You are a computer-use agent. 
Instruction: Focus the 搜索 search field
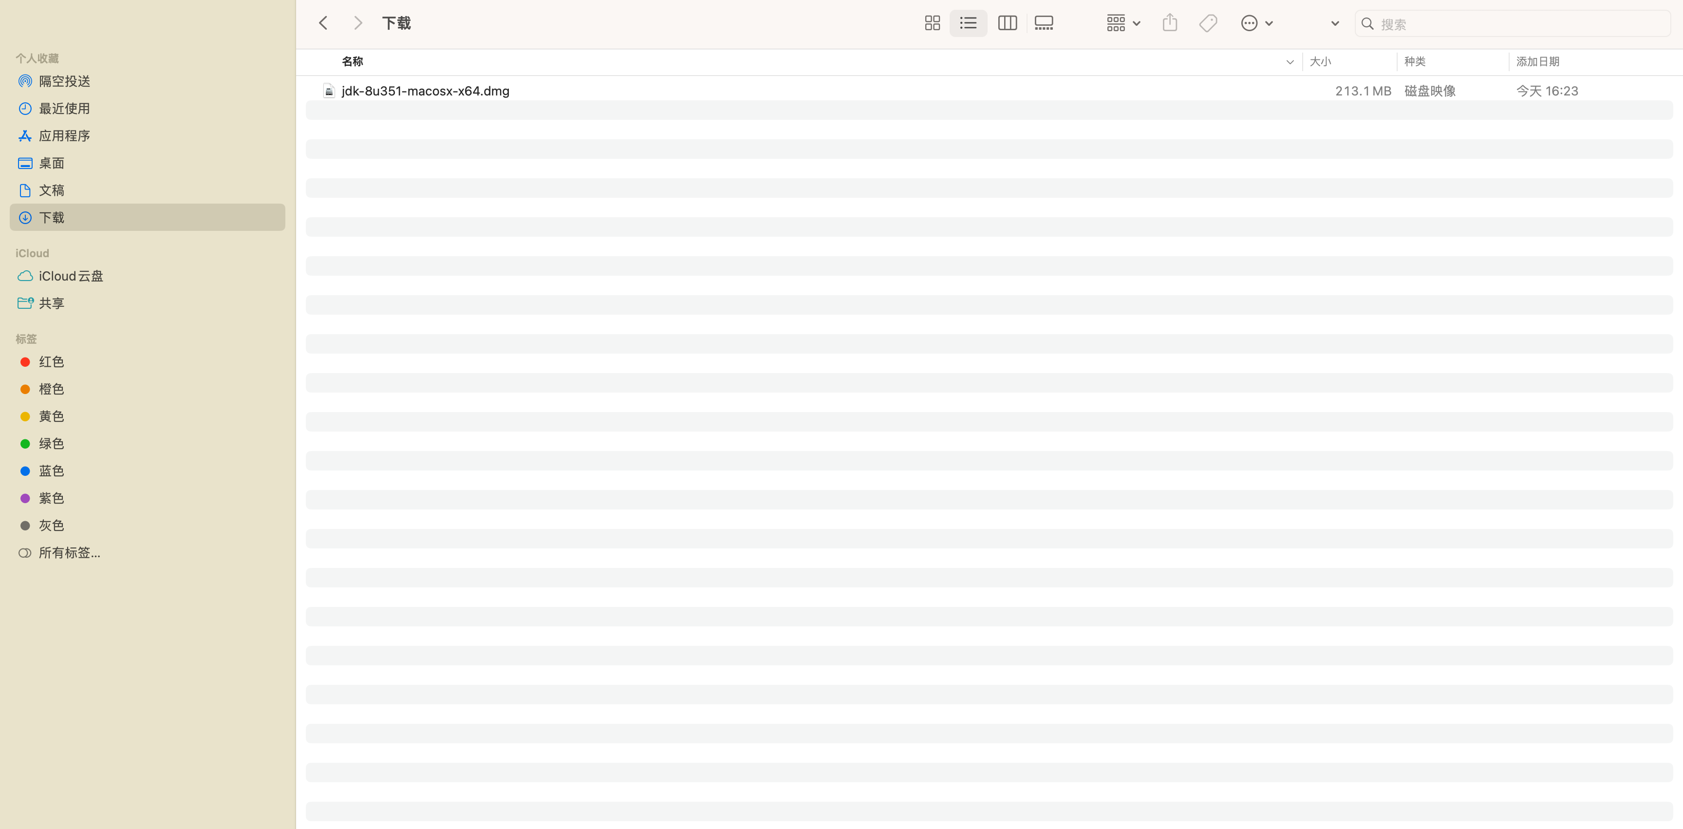[1513, 24]
